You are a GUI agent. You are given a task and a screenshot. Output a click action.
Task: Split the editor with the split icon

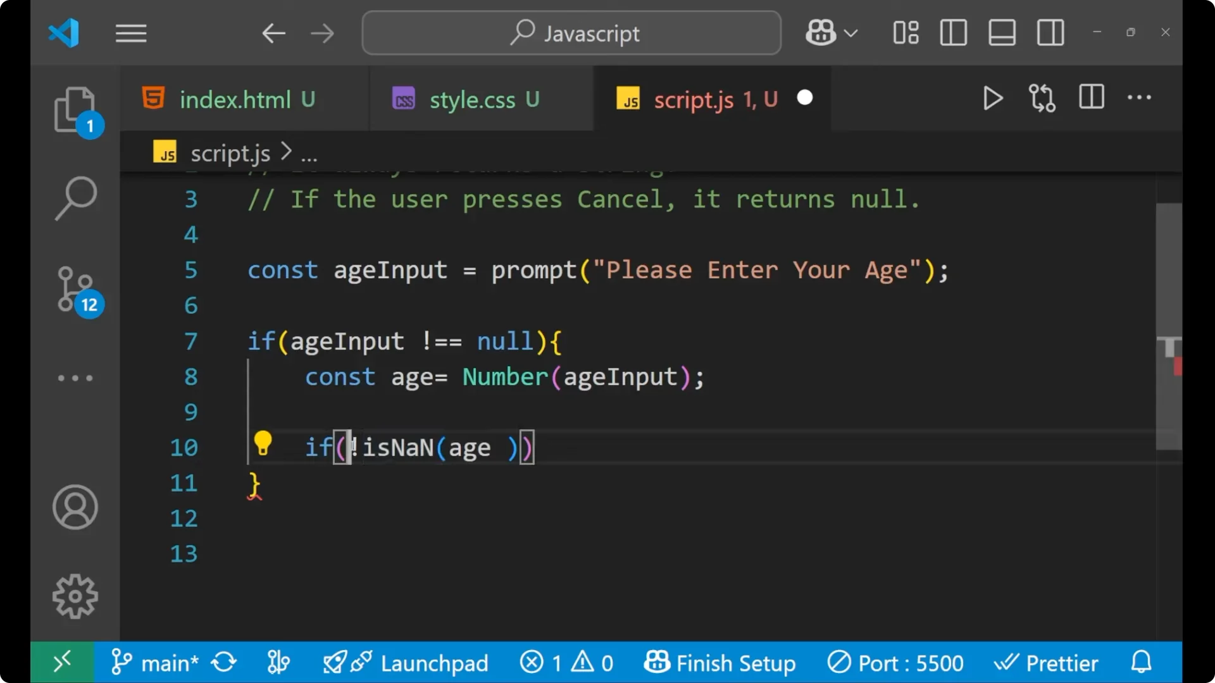(x=1091, y=97)
